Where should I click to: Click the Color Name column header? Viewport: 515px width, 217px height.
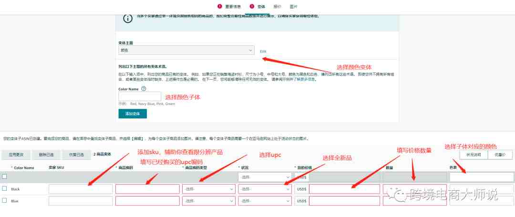click(24, 168)
